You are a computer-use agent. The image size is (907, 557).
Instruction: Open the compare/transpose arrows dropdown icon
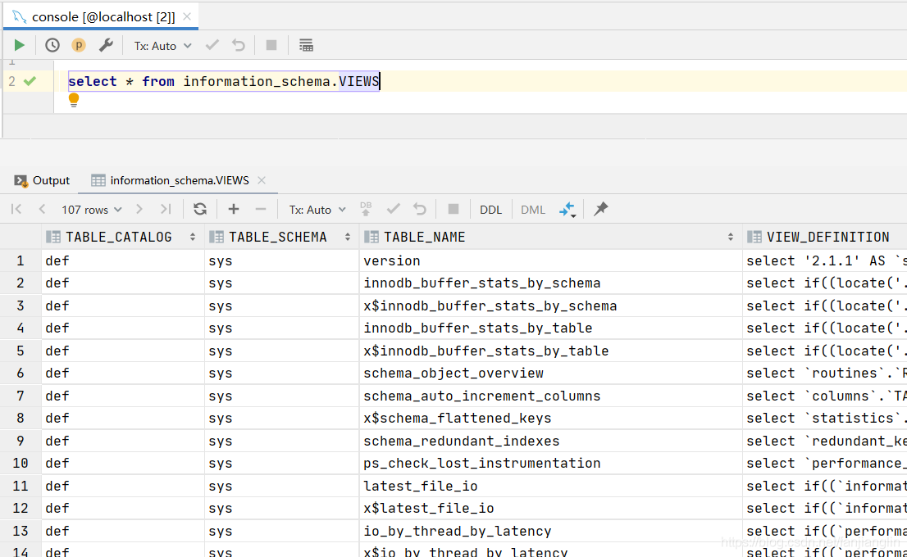568,210
